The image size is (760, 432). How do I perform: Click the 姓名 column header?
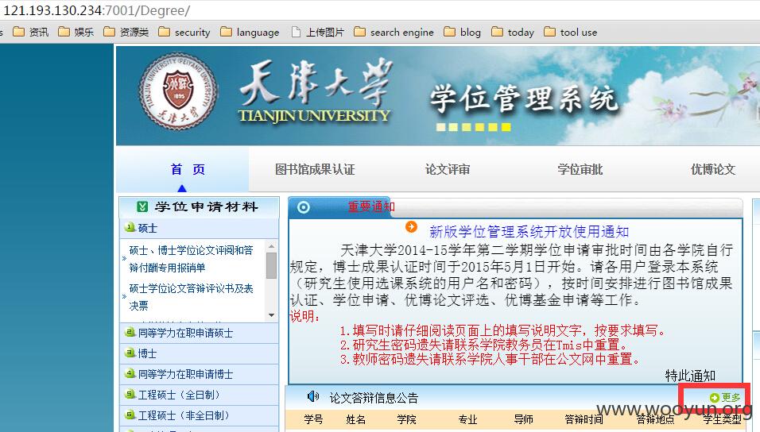tap(356, 419)
